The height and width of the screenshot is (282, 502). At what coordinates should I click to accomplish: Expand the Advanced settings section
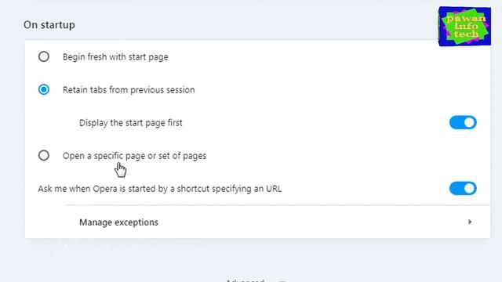click(245, 280)
